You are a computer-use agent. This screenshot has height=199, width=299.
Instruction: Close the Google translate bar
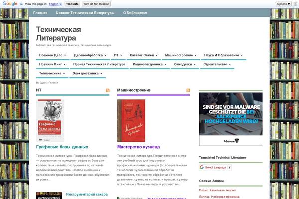[295, 4]
